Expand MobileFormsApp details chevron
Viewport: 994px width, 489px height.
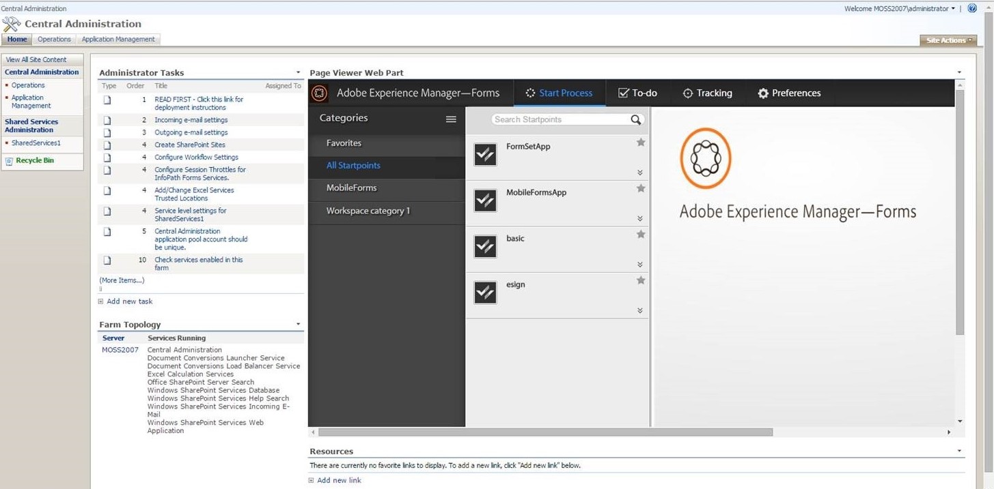click(x=640, y=219)
